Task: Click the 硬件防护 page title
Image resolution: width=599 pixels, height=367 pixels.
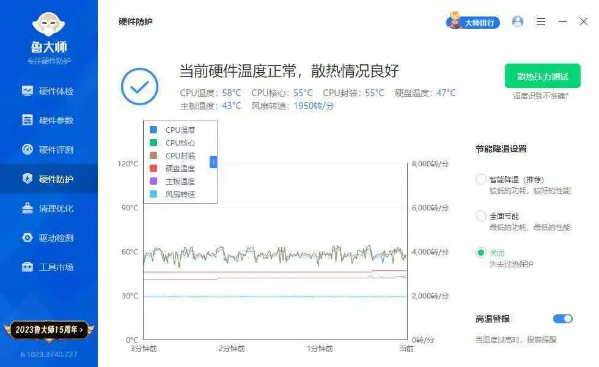Action: click(x=136, y=22)
